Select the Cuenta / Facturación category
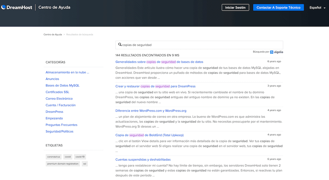 [61, 105]
